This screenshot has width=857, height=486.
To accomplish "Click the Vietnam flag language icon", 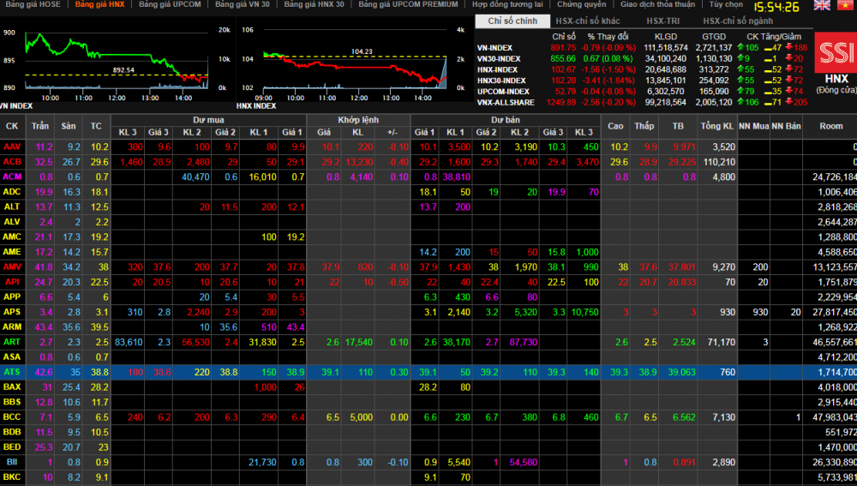I will [x=845, y=5].
